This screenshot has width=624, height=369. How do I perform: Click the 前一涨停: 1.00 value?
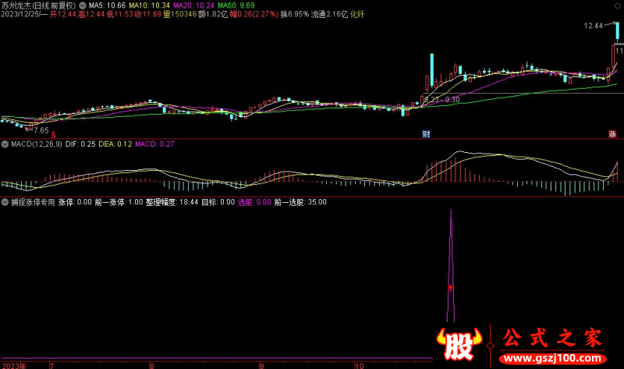pos(119,202)
